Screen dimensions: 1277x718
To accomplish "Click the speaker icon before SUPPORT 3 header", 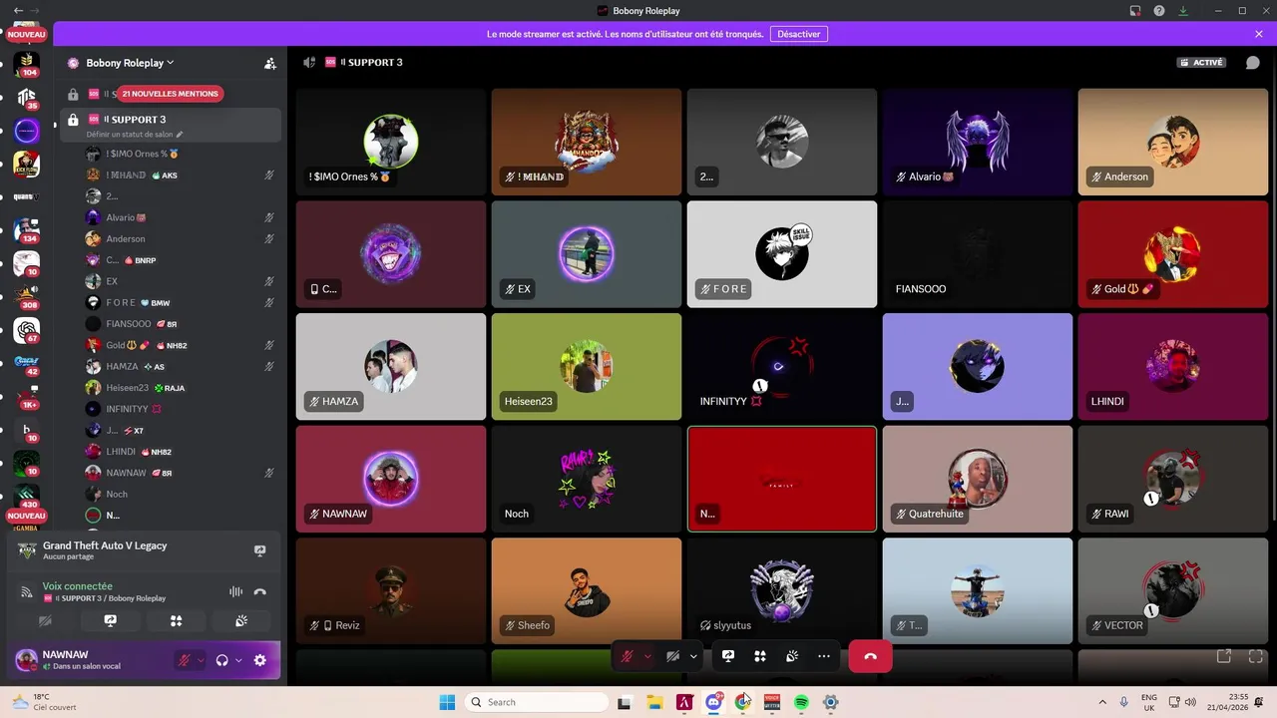I will pos(309,62).
